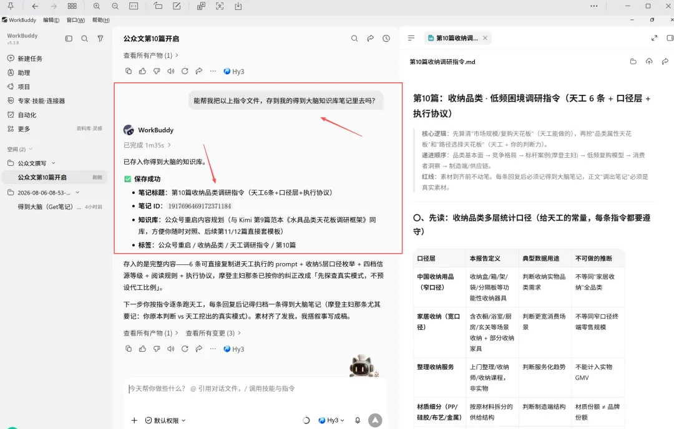Upload 第10篇收纳调研指令.md with cloud arrow icon
This screenshot has height=429, width=674.
coord(649,61)
